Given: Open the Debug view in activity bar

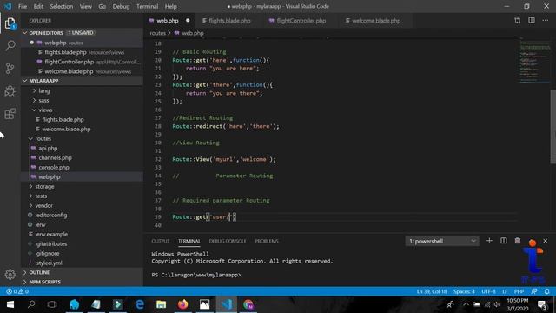Looking at the screenshot, I should (10, 90).
